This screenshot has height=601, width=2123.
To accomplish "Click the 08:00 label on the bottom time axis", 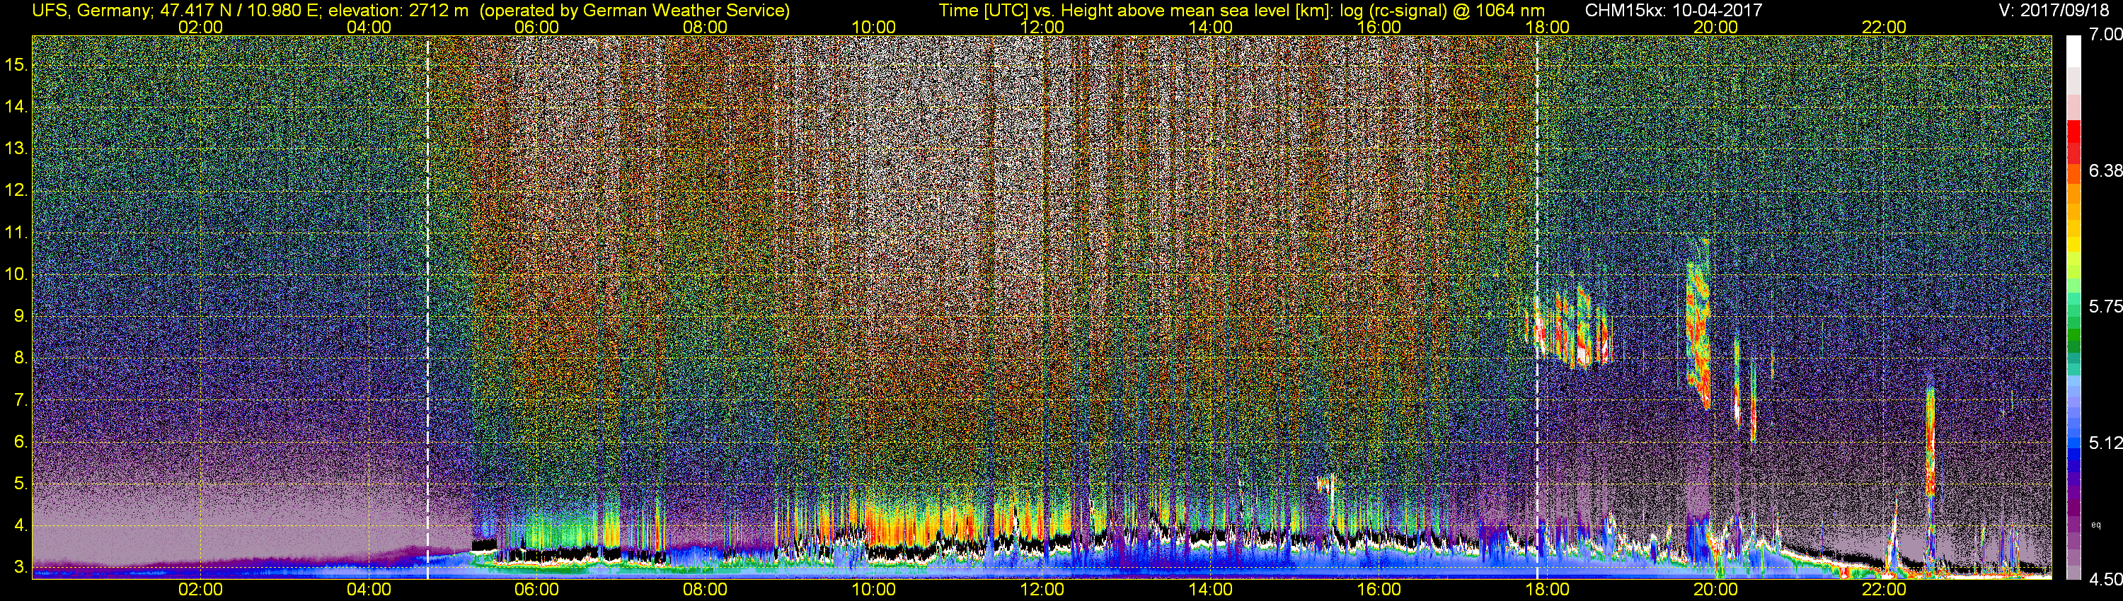I will pyautogui.click(x=706, y=590).
